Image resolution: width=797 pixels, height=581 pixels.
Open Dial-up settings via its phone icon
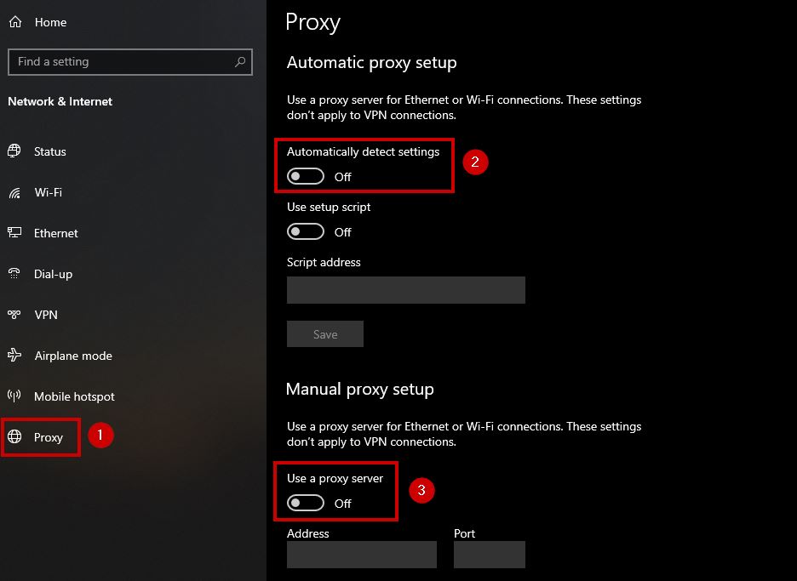coord(14,274)
